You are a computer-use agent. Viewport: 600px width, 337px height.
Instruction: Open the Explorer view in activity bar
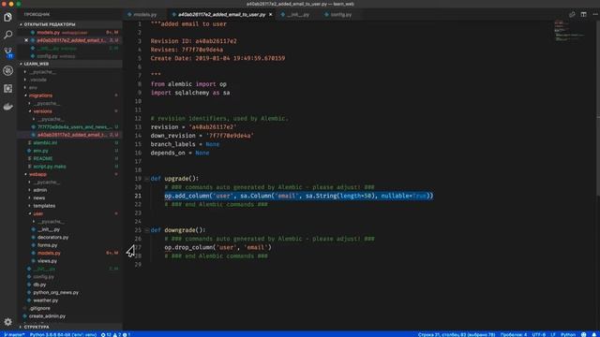tap(7, 17)
